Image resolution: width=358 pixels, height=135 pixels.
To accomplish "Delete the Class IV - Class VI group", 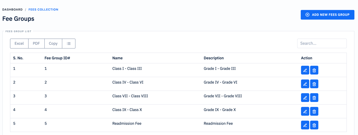I will pyautogui.click(x=314, y=84).
